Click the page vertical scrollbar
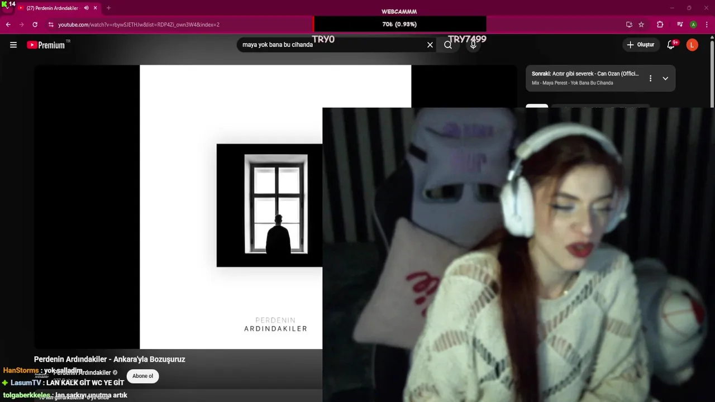Viewport: 715px width, 402px height. click(x=712, y=73)
